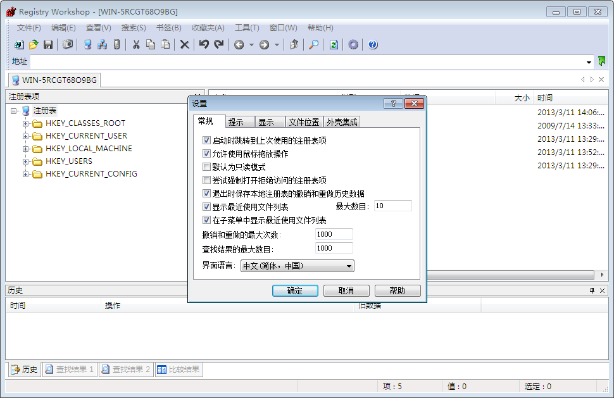Open the 界面语言 language combo box
This screenshot has height=398, width=614.
[x=298, y=266]
